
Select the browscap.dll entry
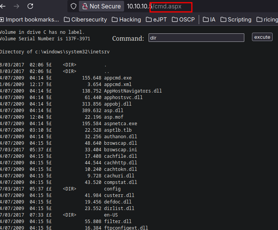tap(121, 143)
